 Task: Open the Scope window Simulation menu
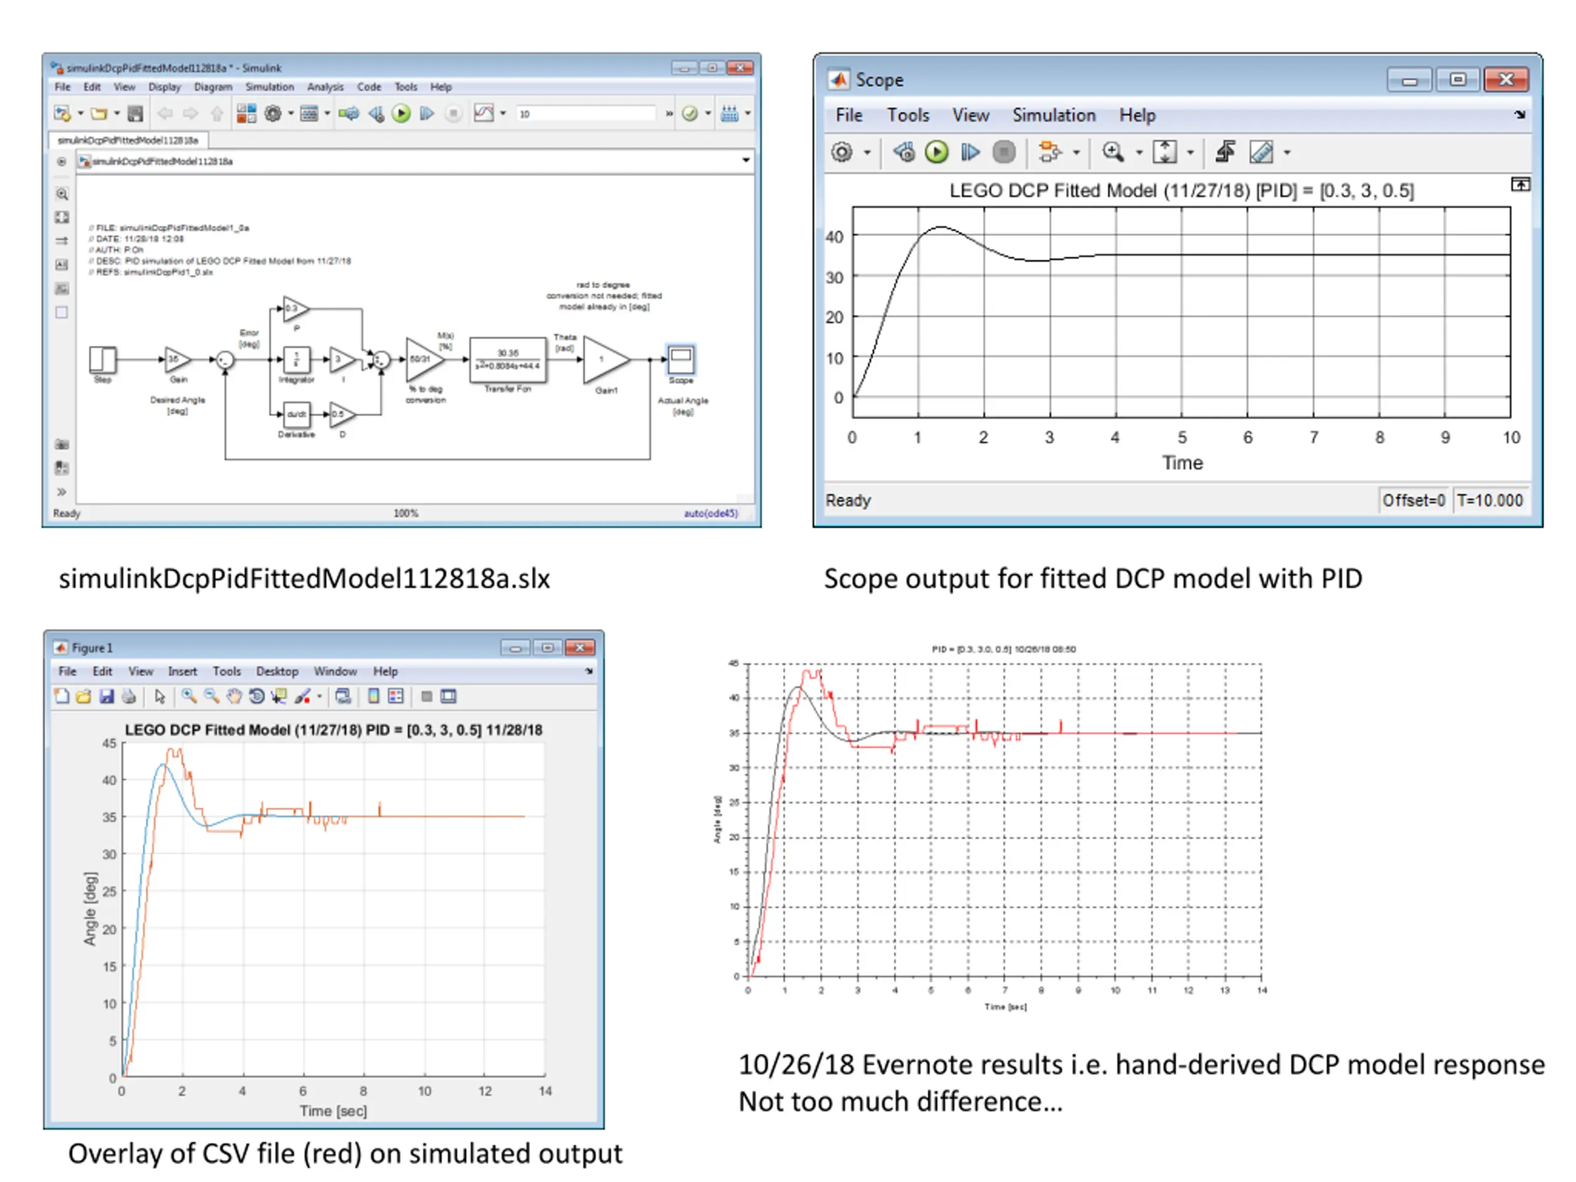tap(1054, 115)
